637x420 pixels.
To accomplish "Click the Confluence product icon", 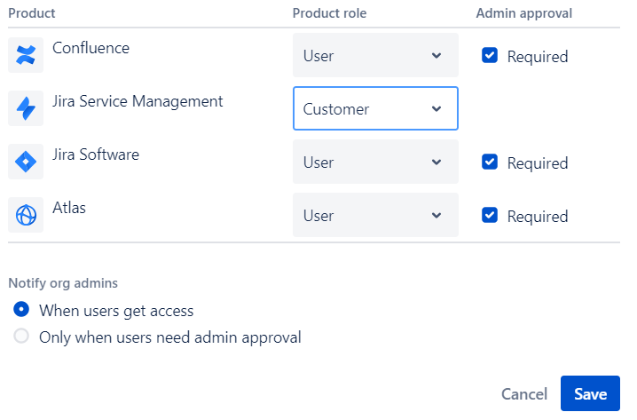I will coord(26,55).
